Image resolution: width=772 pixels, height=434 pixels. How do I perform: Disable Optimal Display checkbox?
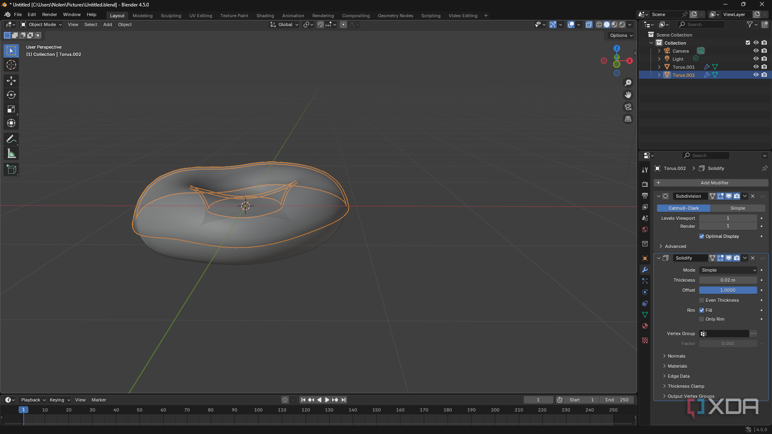click(x=702, y=236)
